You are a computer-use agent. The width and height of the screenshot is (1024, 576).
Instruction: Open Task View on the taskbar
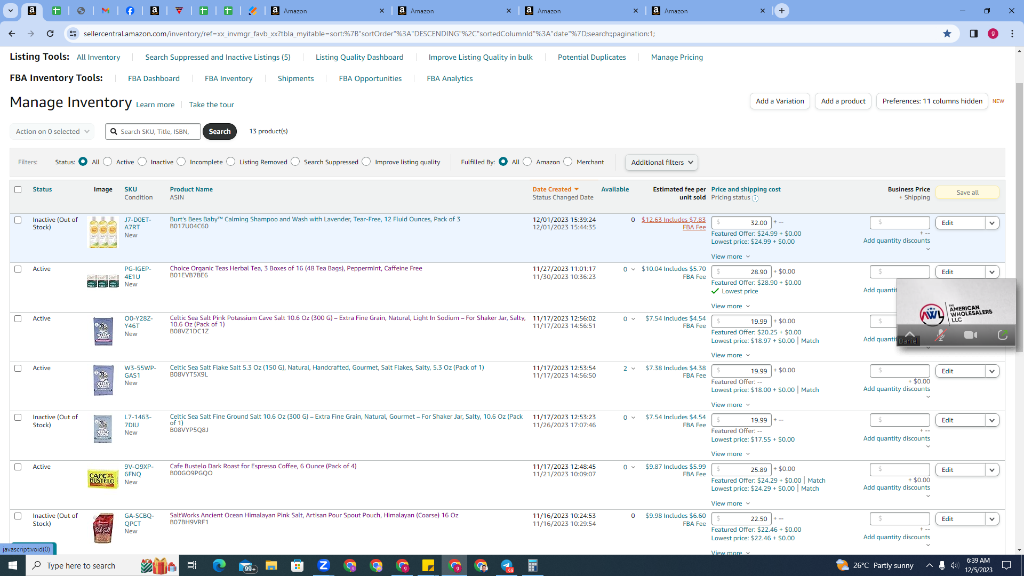(192, 565)
